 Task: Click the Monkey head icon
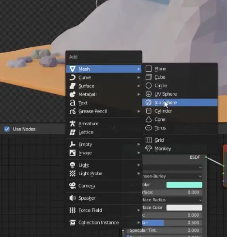[x=149, y=148]
